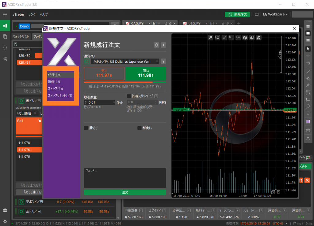Image resolution: width=314 pixels, height=226 pixels.
Task: Toggle the 英ポンド/円 symbol icon
Action: point(21,202)
